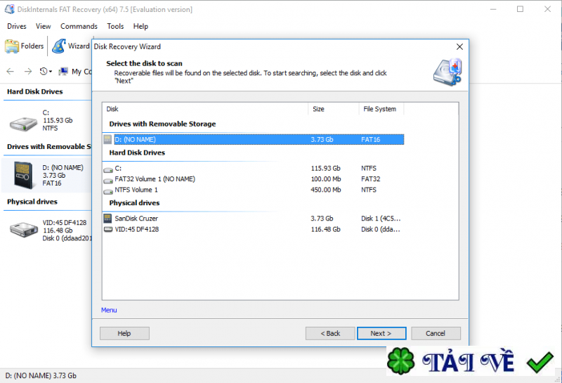This screenshot has width=562, height=383.
Task: Click the back navigation arrow
Action: click(11, 72)
